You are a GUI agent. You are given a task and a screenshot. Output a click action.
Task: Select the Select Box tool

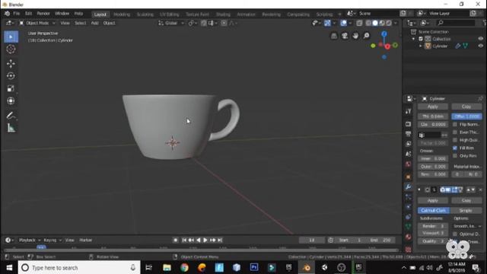point(11,37)
